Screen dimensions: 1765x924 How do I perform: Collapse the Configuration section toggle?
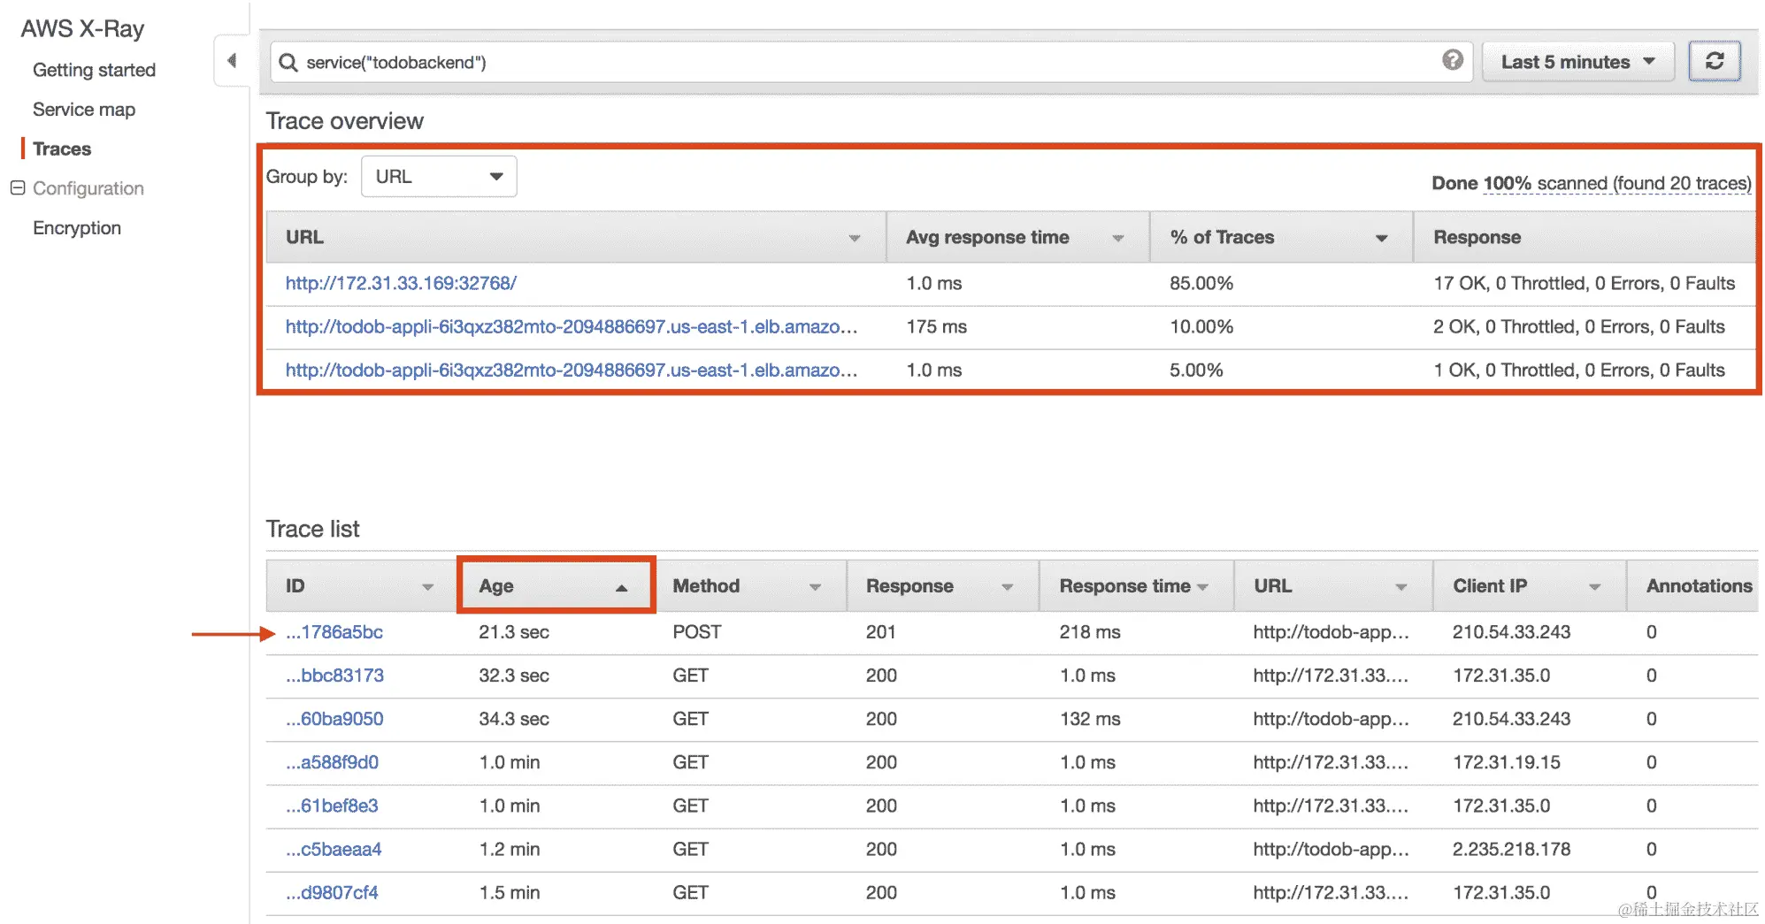[x=18, y=187]
